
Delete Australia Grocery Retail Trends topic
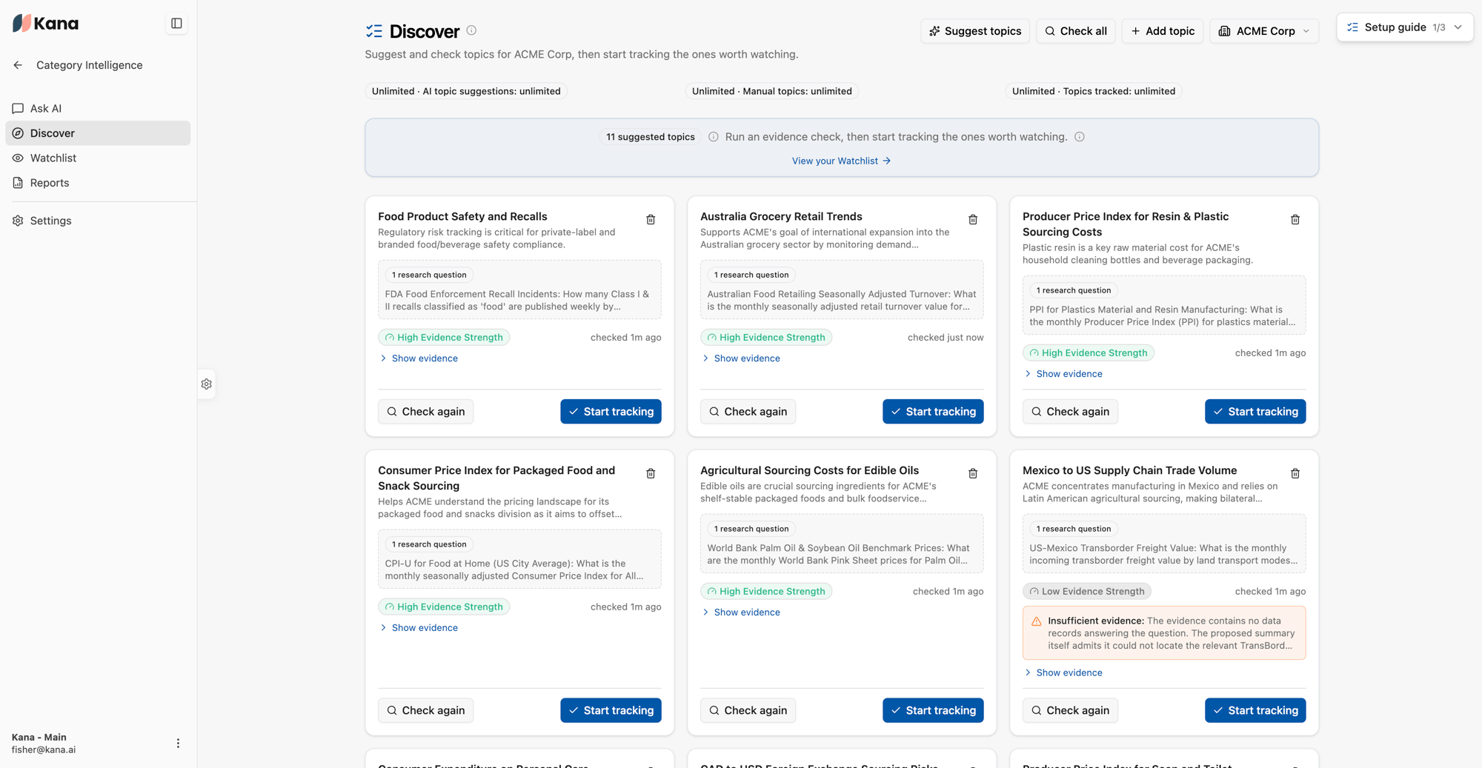[x=973, y=220]
